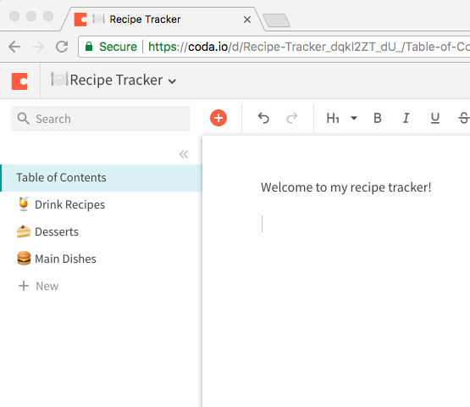Click the Coda logo home icon
Screen dimensions: 470x407
point(19,81)
